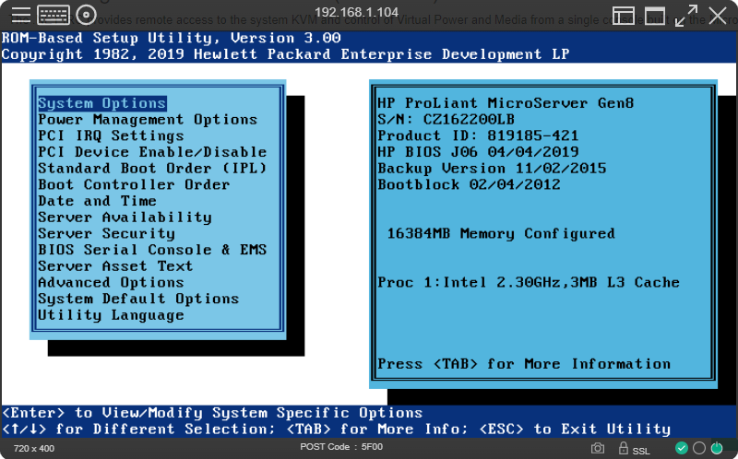Click the 16384MB Memory Configured text
Viewport: 738px width, 459px height.
click(x=501, y=234)
